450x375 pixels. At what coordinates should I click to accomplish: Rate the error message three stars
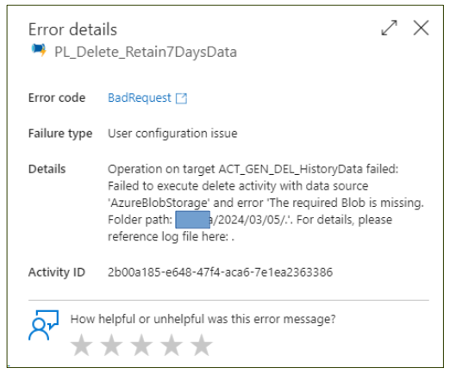point(141,345)
